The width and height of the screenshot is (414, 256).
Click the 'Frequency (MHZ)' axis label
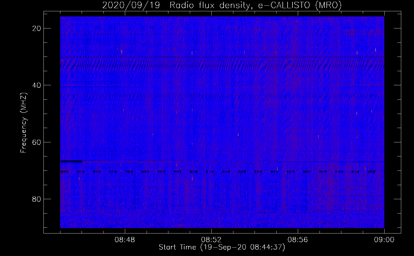pos(24,123)
